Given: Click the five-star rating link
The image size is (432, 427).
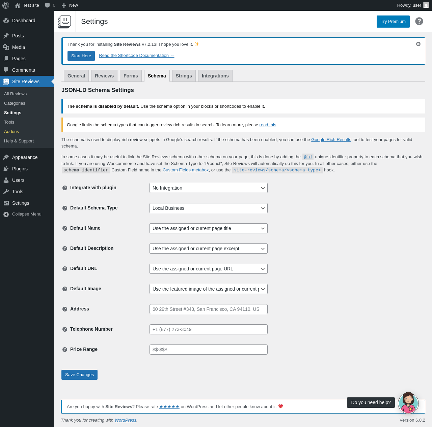Looking at the screenshot, I should point(169,407).
